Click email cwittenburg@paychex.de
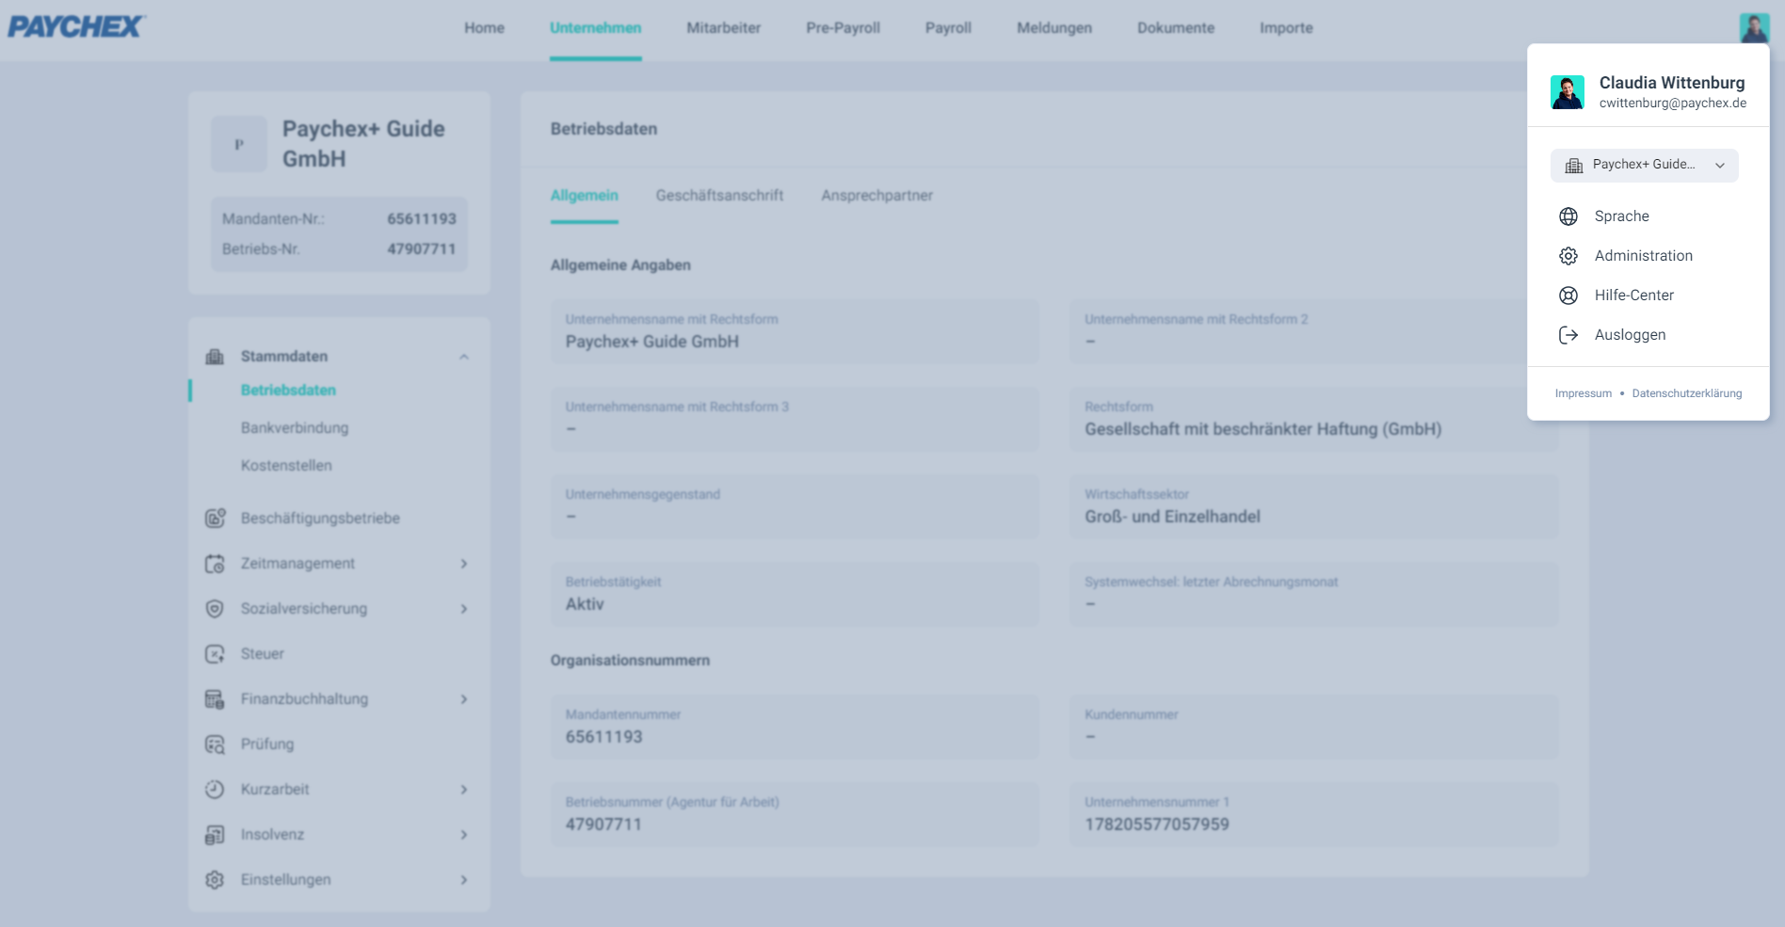The width and height of the screenshot is (1785, 927). click(1673, 104)
